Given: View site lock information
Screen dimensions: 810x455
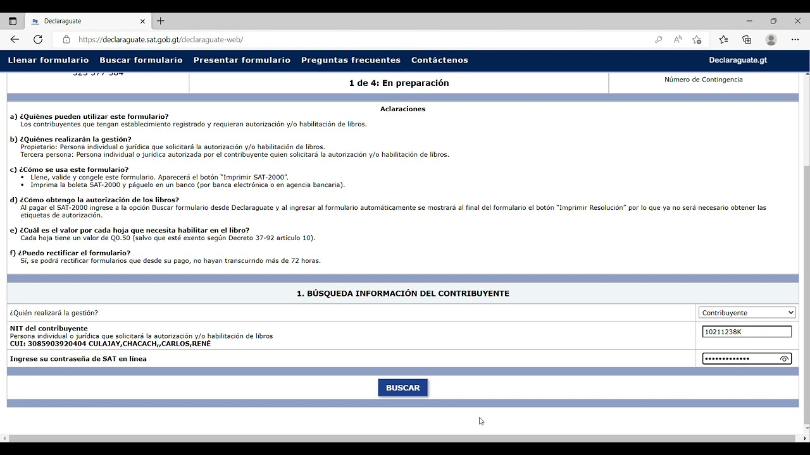Looking at the screenshot, I should 66,39.
